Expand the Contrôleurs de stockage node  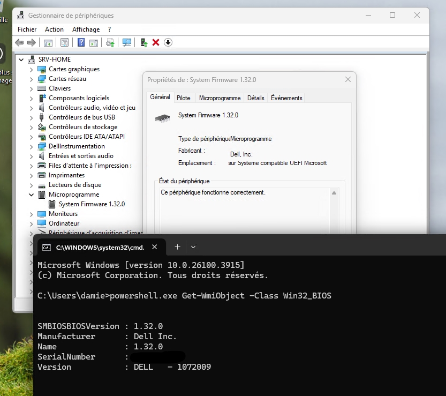point(31,127)
